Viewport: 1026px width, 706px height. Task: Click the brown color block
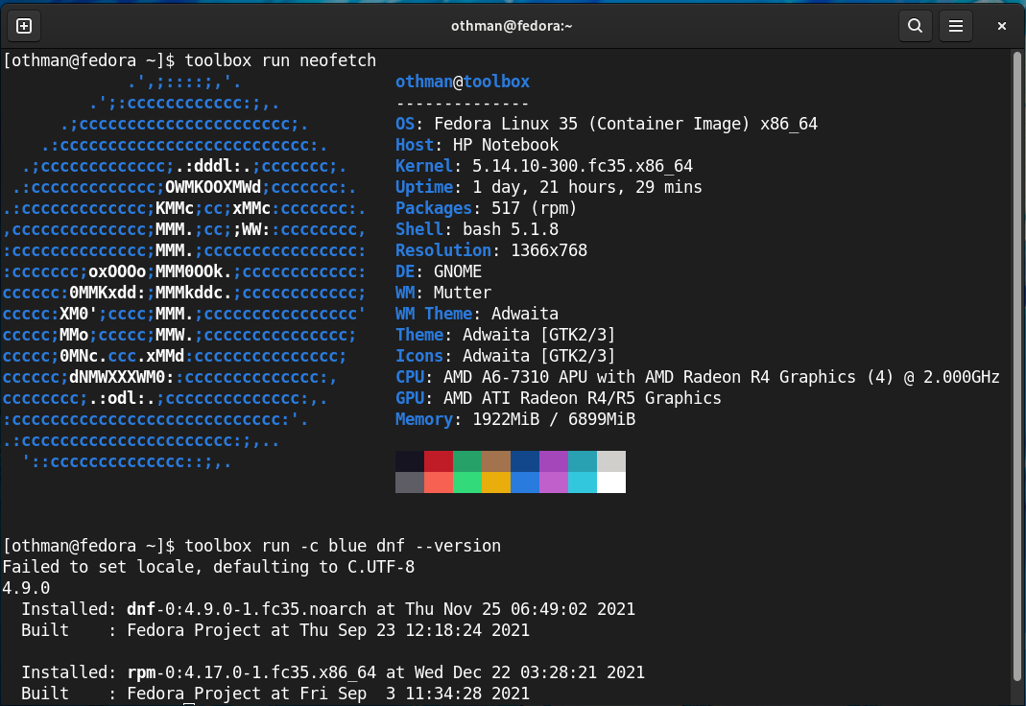[496, 461]
